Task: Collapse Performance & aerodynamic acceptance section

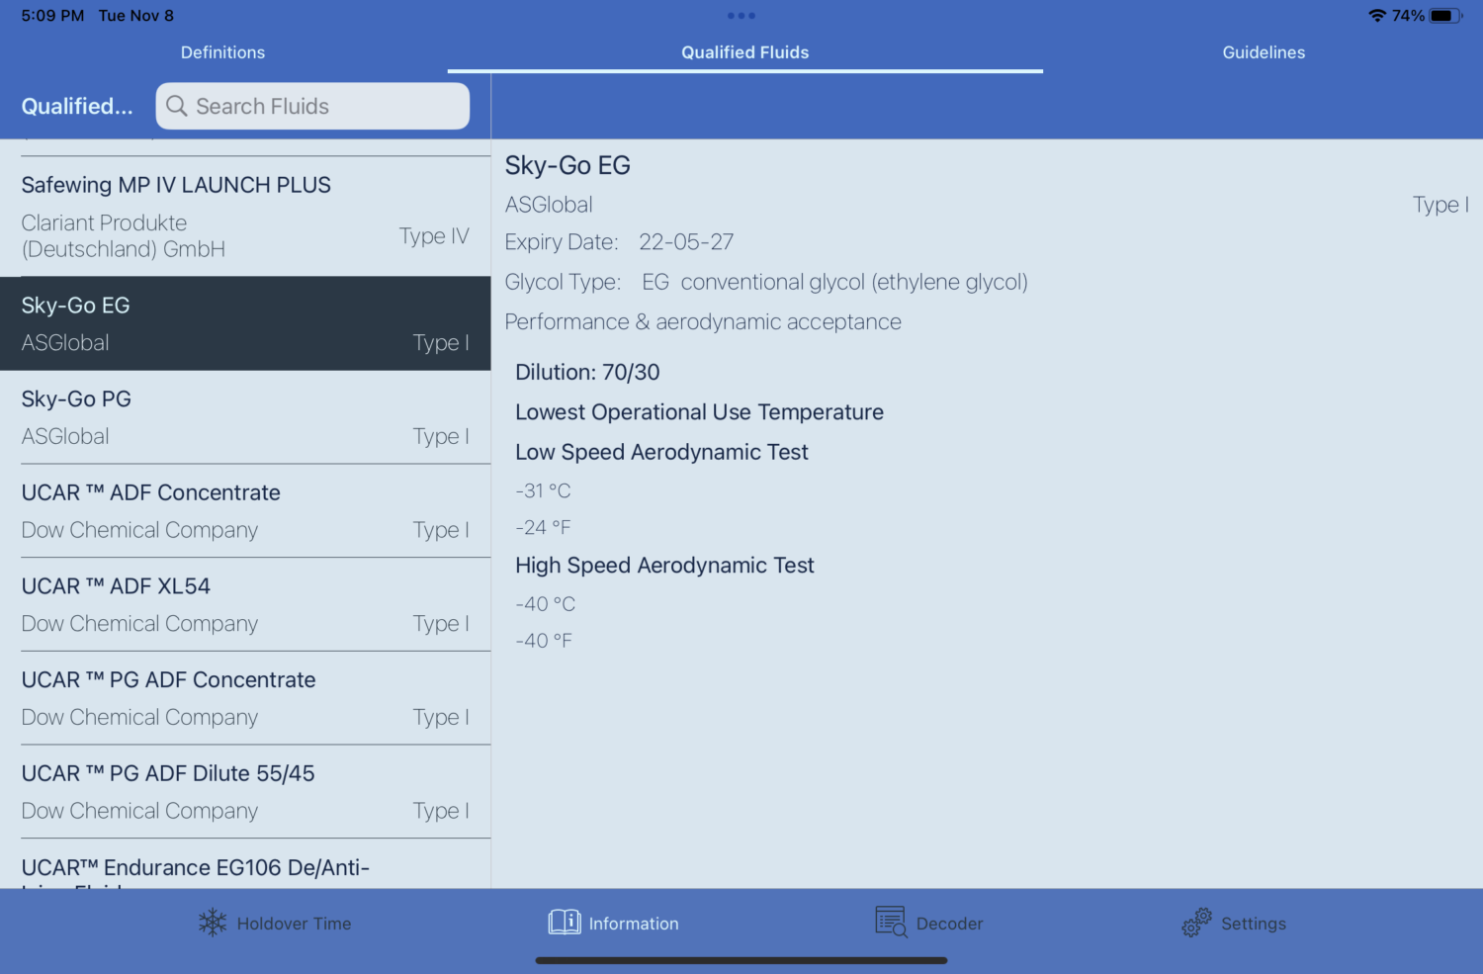Action: point(703,321)
